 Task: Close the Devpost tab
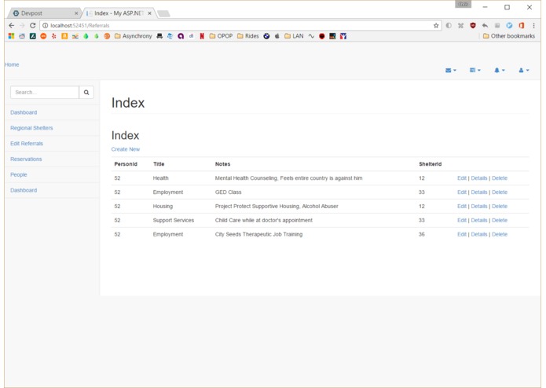click(76, 13)
